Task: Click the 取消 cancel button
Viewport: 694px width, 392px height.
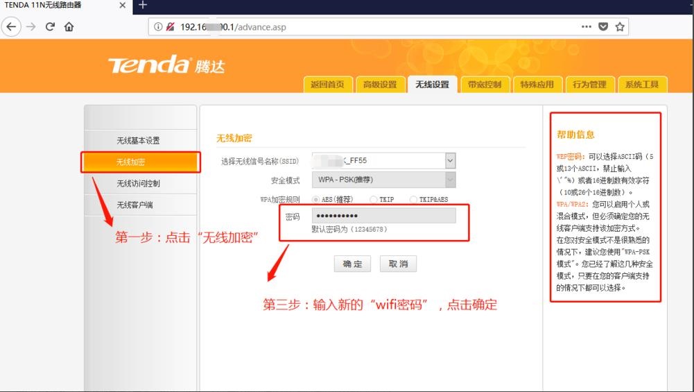Action: point(399,264)
